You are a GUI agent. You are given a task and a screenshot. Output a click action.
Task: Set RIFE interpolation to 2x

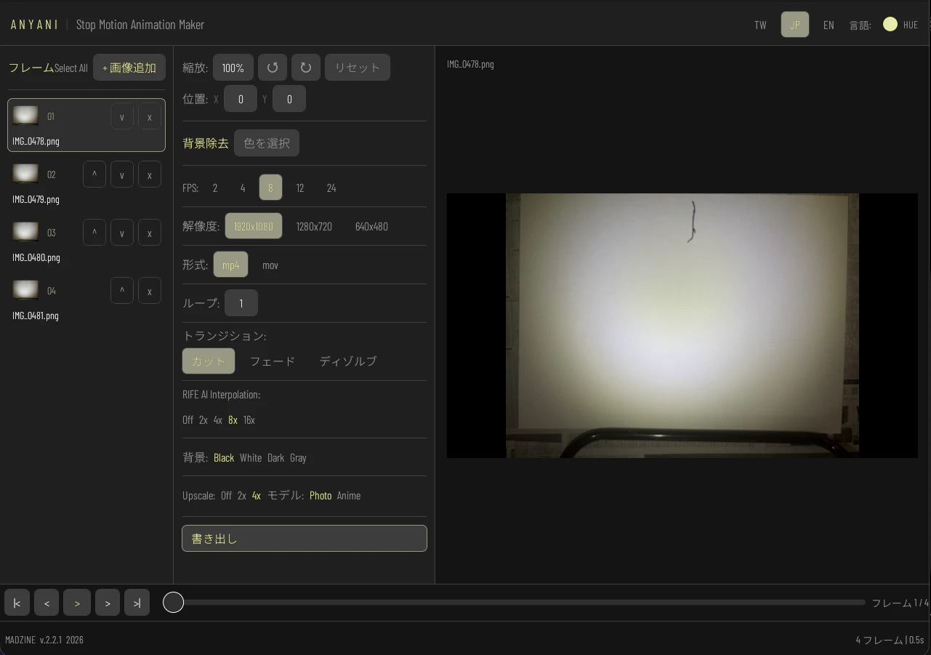(x=203, y=419)
